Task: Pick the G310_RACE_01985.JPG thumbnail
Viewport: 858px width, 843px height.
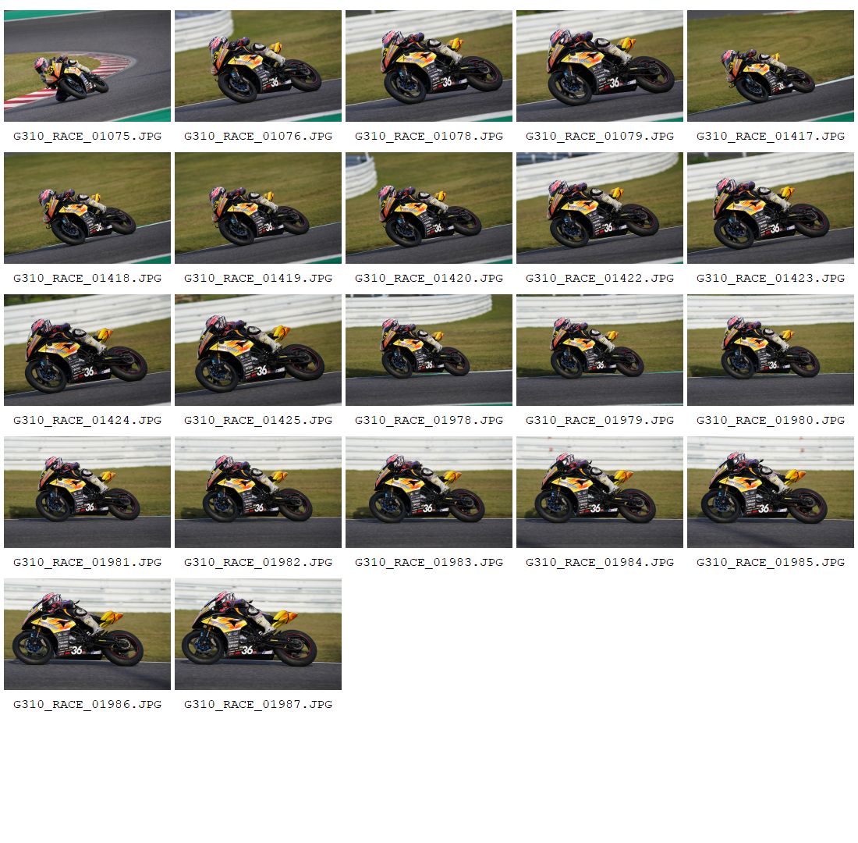Action: click(x=771, y=492)
